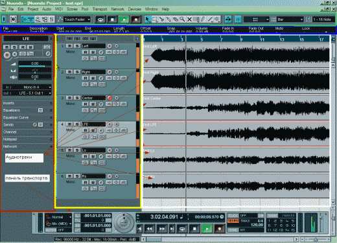Click toolbar Stop button

[x=112, y=19]
